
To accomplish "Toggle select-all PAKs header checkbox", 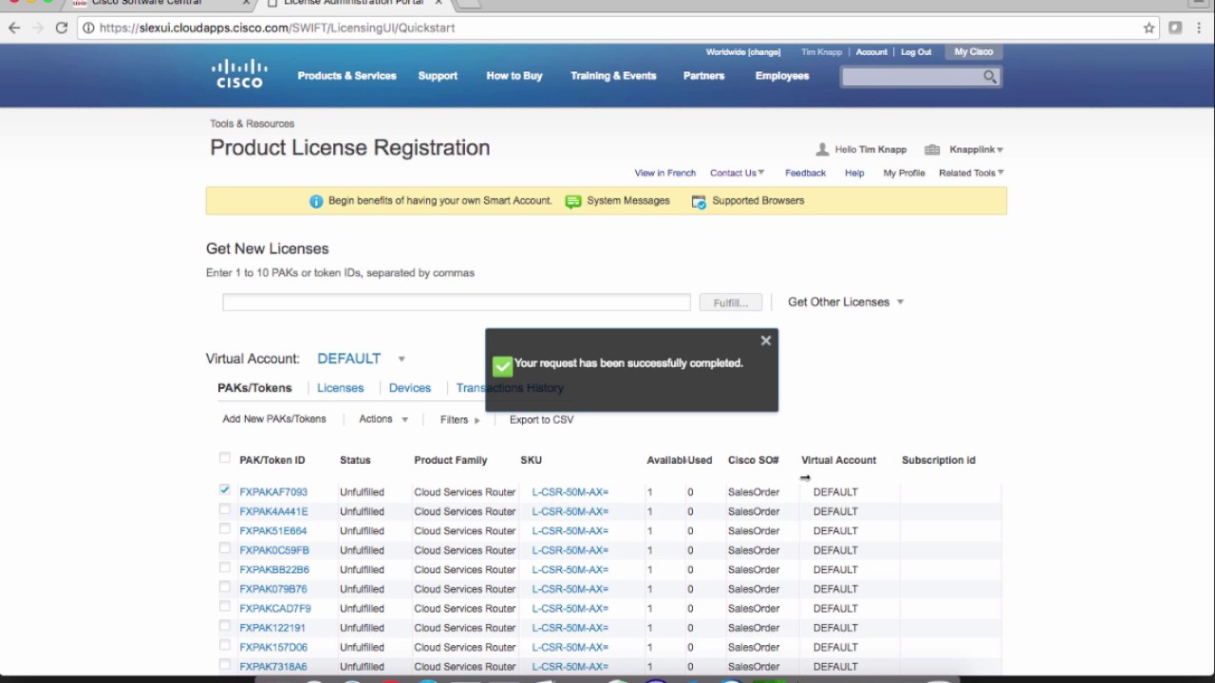I will coord(225,458).
